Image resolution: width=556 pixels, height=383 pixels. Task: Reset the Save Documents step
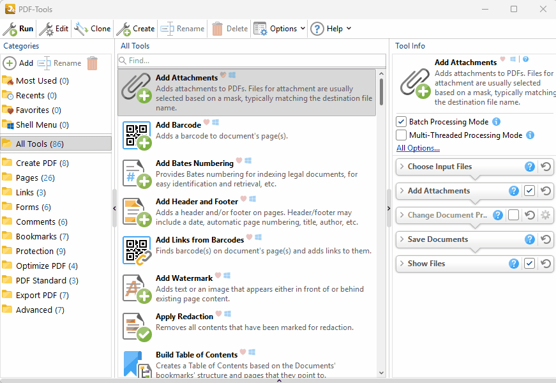click(546, 239)
